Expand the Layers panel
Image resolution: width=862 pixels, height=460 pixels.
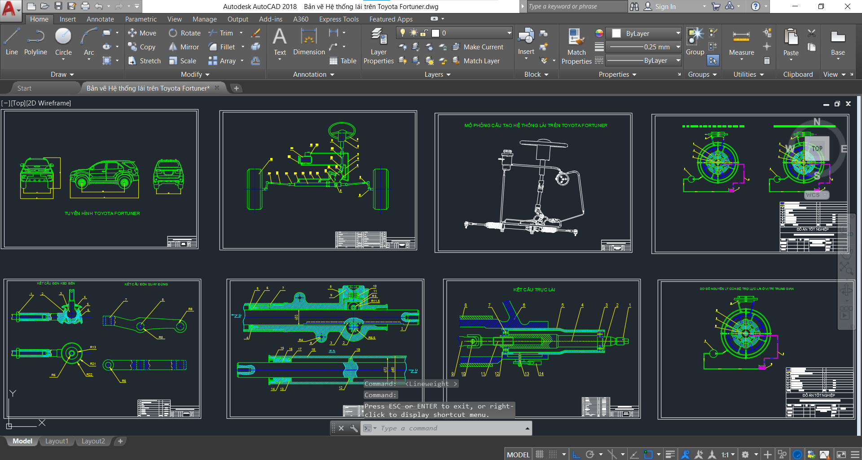[x=437, y=74]
